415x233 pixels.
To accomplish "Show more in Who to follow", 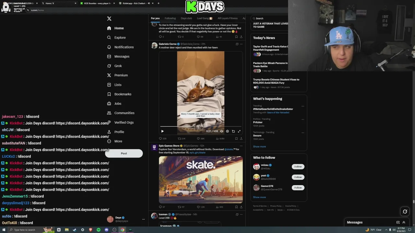I will [259, 197].
